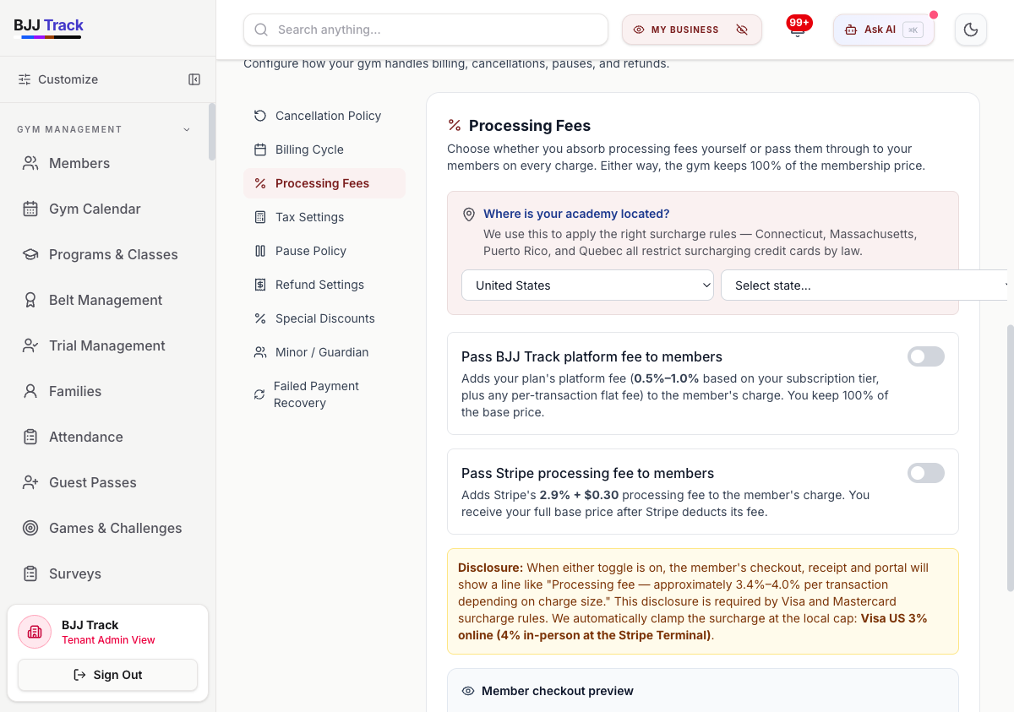Click the Attendance clipboard icon

(30, 437)
